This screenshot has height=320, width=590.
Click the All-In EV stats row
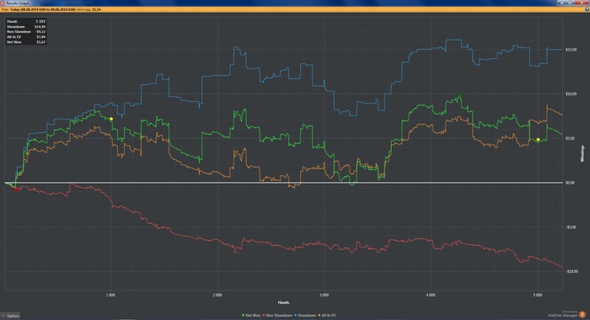pos(26,37)
